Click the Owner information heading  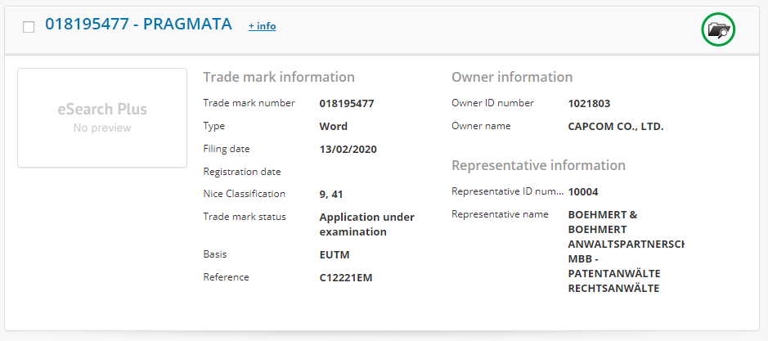pyautogui.click(x=512, y=77)
